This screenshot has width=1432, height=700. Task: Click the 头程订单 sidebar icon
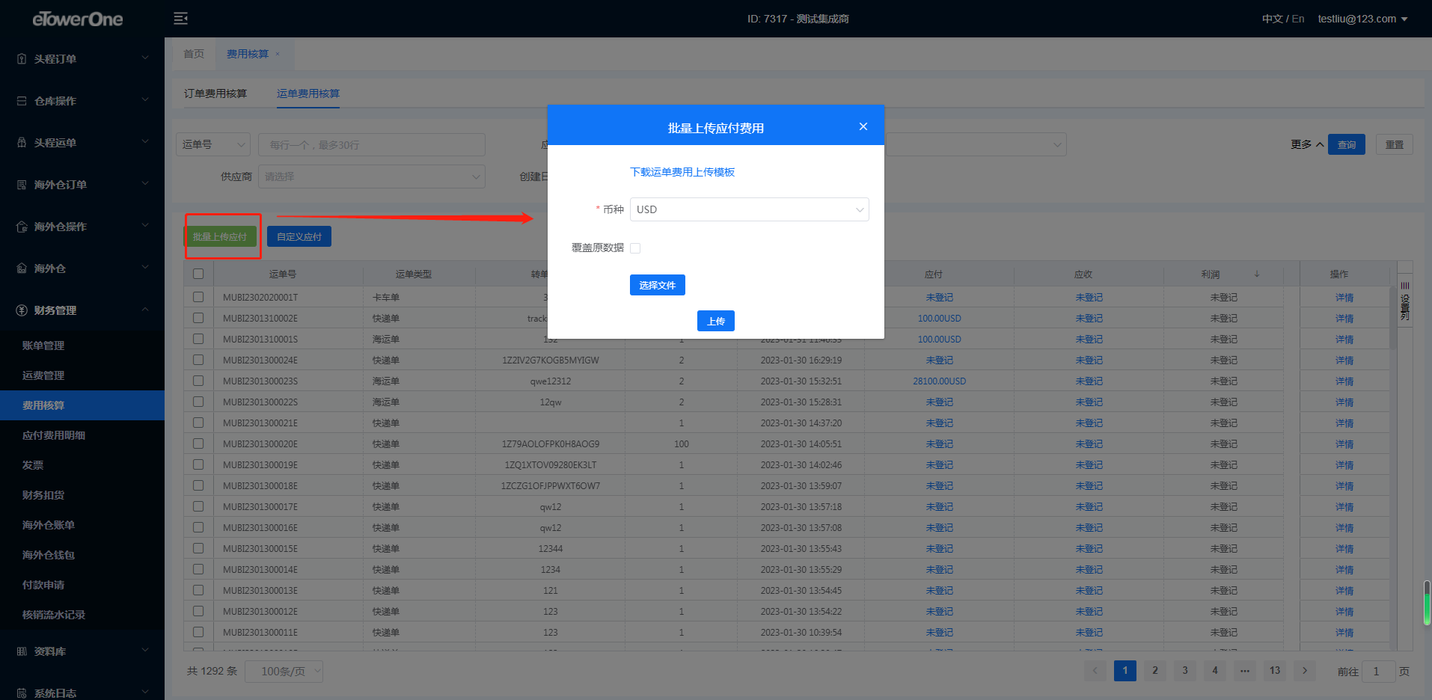click(x=22, y=59)
